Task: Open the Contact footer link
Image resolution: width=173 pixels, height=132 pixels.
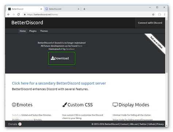Action: [x=124, y=124]
